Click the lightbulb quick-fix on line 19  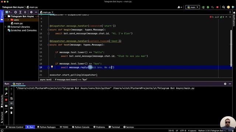[52, 67]
